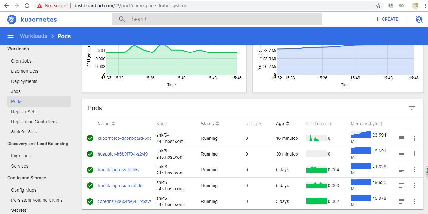Open actions menu for kubernetes-dashboard pod
This screenshot has height=214, width=428.
(414, 138)
